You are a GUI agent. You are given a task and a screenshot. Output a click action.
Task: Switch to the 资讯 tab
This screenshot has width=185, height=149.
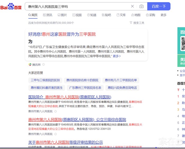pyautogui.click(x=48, y=15)
